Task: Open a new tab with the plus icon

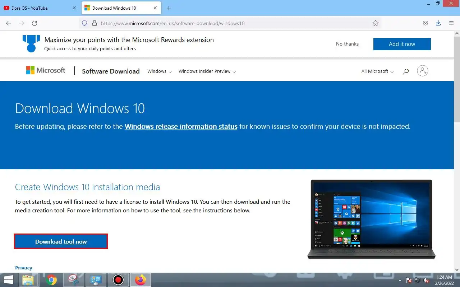Action: coord(169,8)
